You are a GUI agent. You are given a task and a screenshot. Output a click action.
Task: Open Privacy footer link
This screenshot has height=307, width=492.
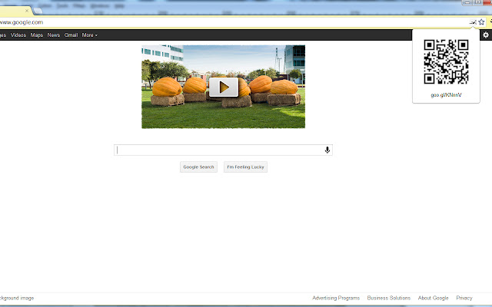coord(464,298)
